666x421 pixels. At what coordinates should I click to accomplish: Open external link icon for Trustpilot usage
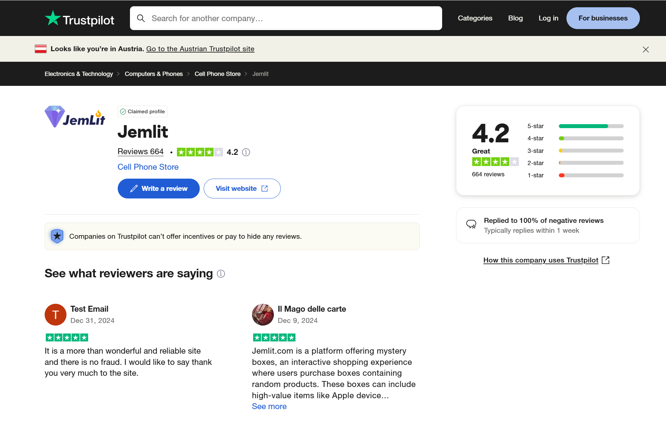(x=605, y=260)
